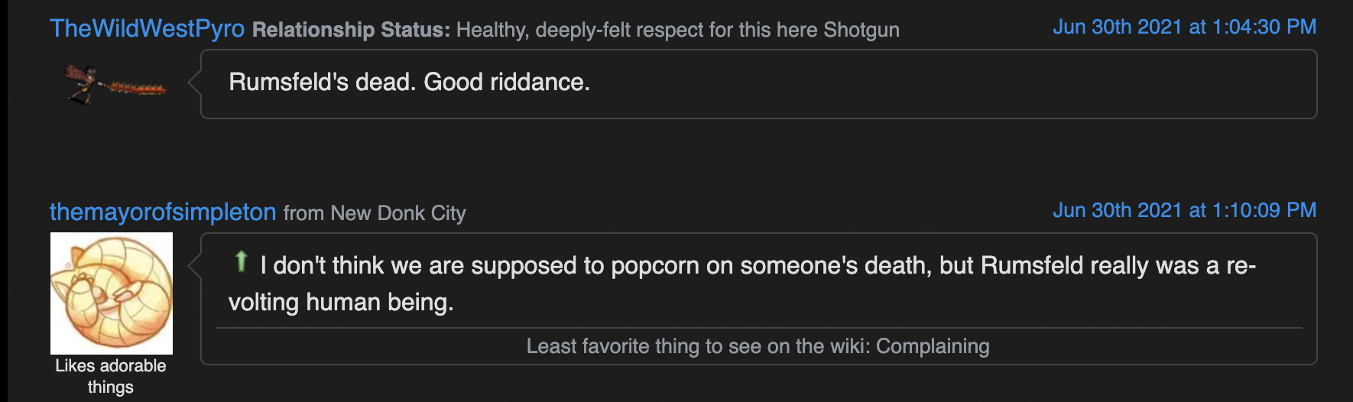The height and width of the screenshot is (402, 1353).
Task: Open TheWildWestPyro's user profile link
Action: [x=148, y=28]
